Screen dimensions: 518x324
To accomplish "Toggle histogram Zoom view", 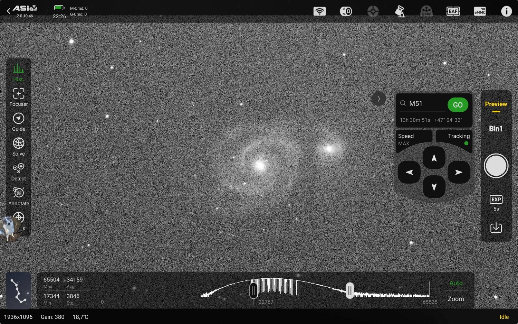I will coord(455,299).
